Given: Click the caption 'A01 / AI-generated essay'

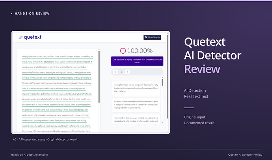Looking at the screenshot, I should pyautogui.click(x=45, y=139).
